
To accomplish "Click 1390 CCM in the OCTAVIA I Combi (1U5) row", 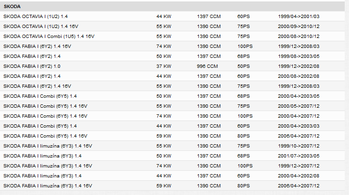I will (209, 37).
